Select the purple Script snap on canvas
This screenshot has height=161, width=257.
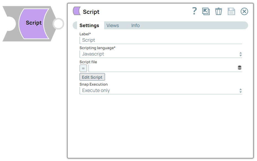tap(34, 23)
